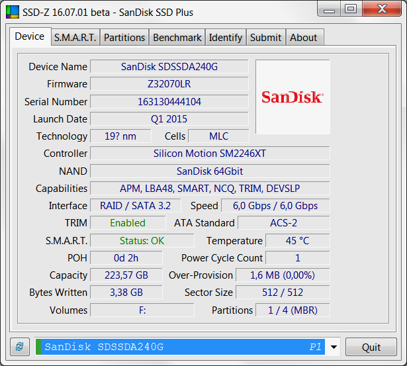The image size is (407, 366).
Task: Click the Serial Number value field
Action: pyautogui.click(x=169, y=101)
